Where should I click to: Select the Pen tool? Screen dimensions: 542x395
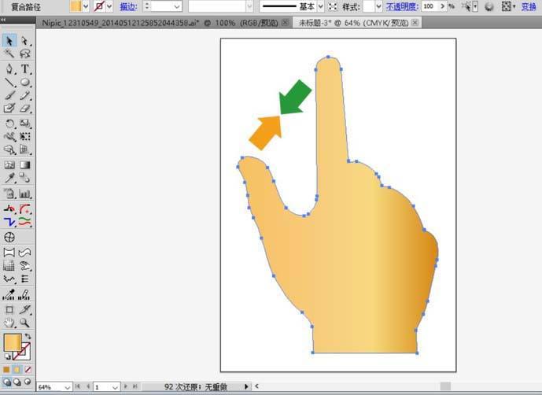(9, 68)
